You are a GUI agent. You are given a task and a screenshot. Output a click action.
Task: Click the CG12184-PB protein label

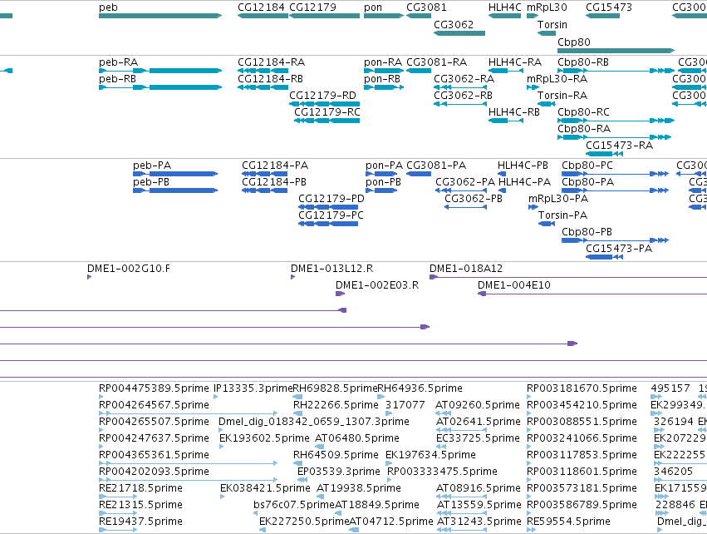[x=274, y=182]
